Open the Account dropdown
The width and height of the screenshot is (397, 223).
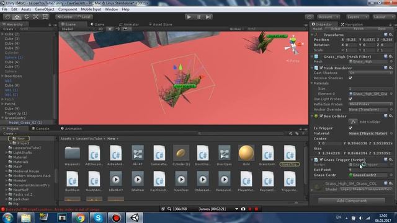[x=328, y=17]
